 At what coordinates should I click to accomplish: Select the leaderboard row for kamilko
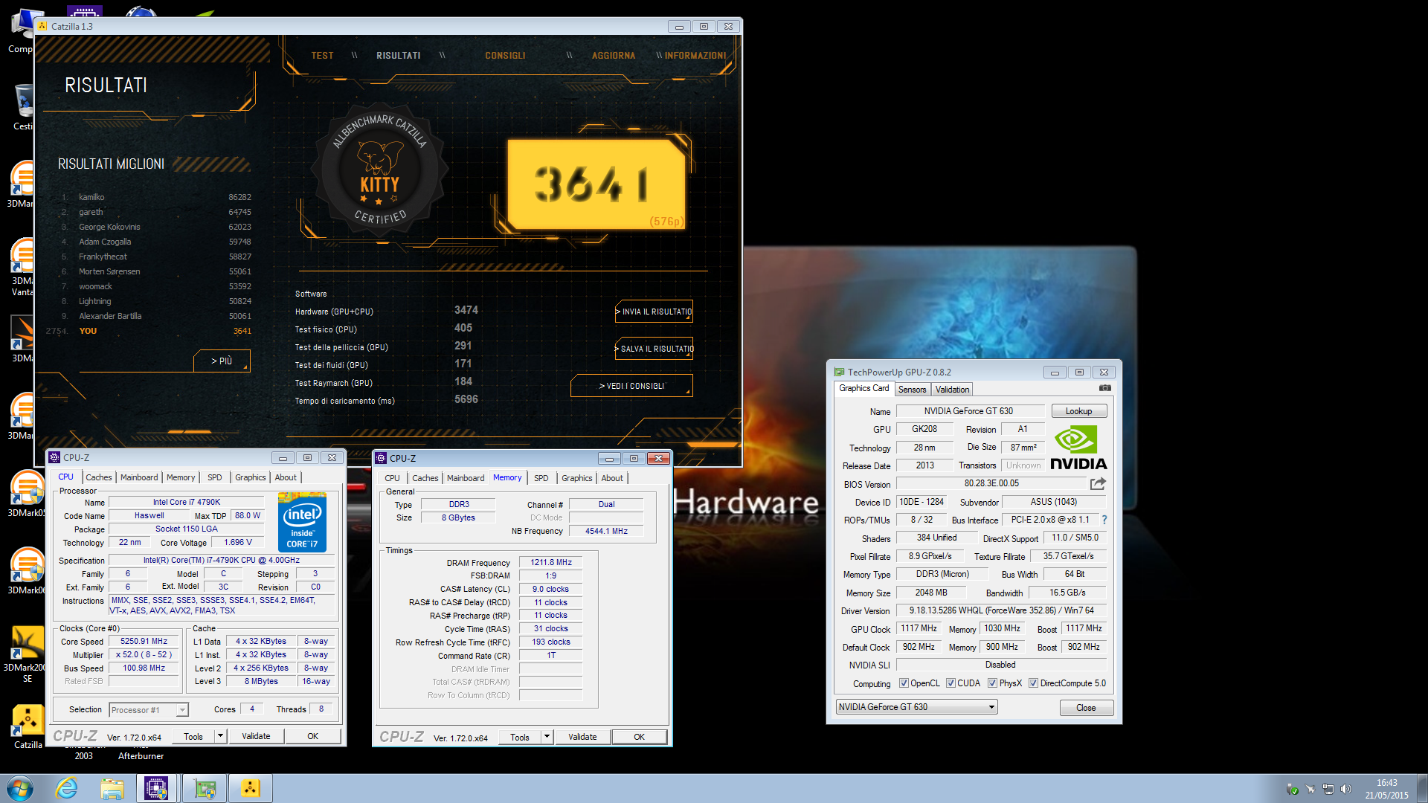[156, 197]
